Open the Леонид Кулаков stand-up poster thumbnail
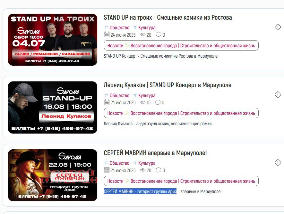 [x=53, y=107]
